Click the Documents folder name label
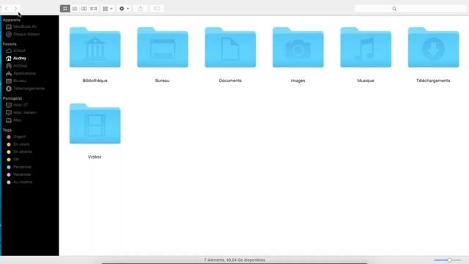 pos(230,81)
